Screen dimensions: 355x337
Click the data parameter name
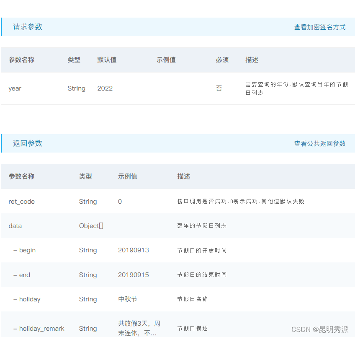coord(15,226)
